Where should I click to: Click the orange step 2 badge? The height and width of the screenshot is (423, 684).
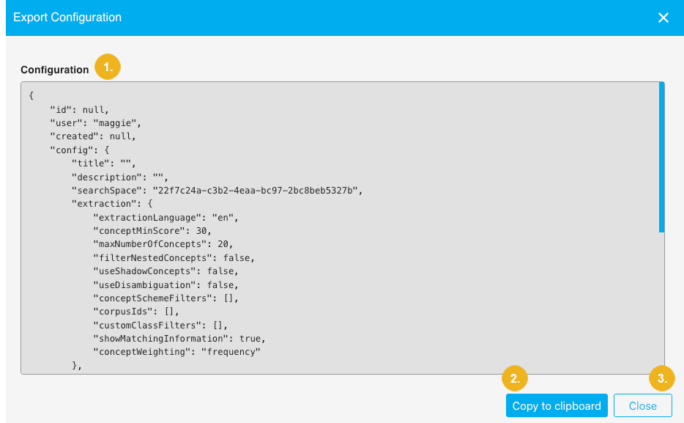pyautogui.click(x=515, y=378)
